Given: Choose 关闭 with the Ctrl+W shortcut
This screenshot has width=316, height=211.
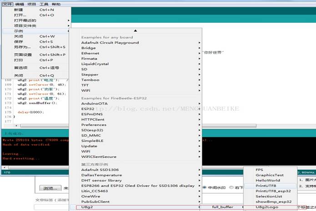Looking at the screenshot, I should 36,36.
